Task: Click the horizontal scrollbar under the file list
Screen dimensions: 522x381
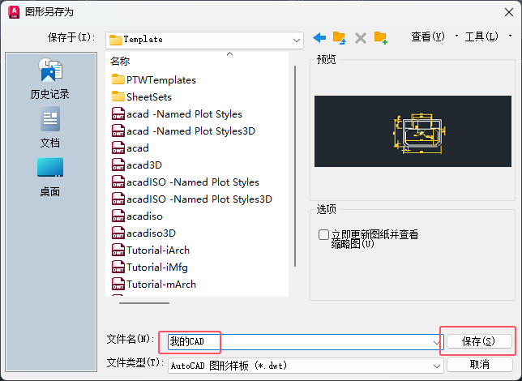Action: [x=144, y=303]
